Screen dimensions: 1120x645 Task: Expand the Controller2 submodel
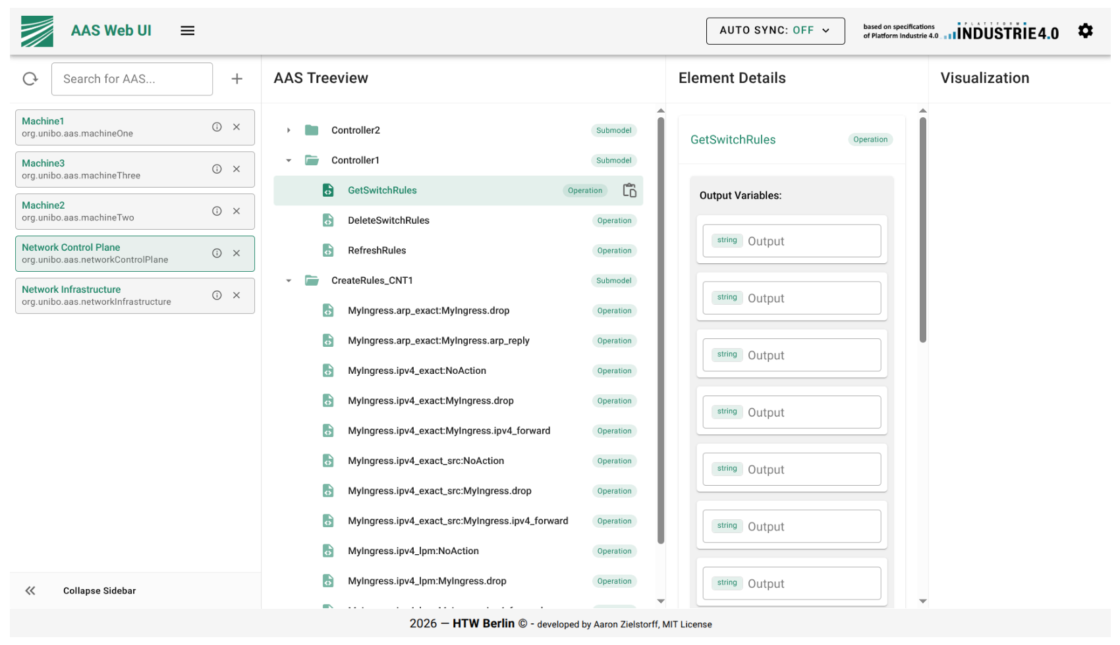(x=289, y=130)
